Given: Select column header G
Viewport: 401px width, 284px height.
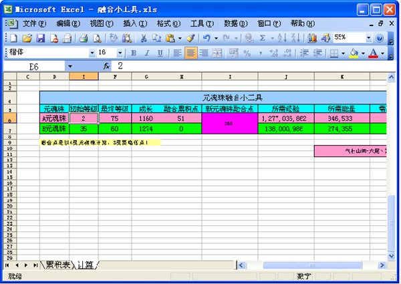Looking at the screenshot, I should 146,76.
